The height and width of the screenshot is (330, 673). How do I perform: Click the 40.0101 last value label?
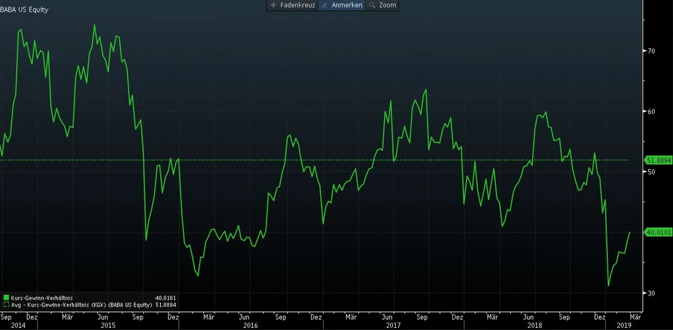(x=658, y=232)
